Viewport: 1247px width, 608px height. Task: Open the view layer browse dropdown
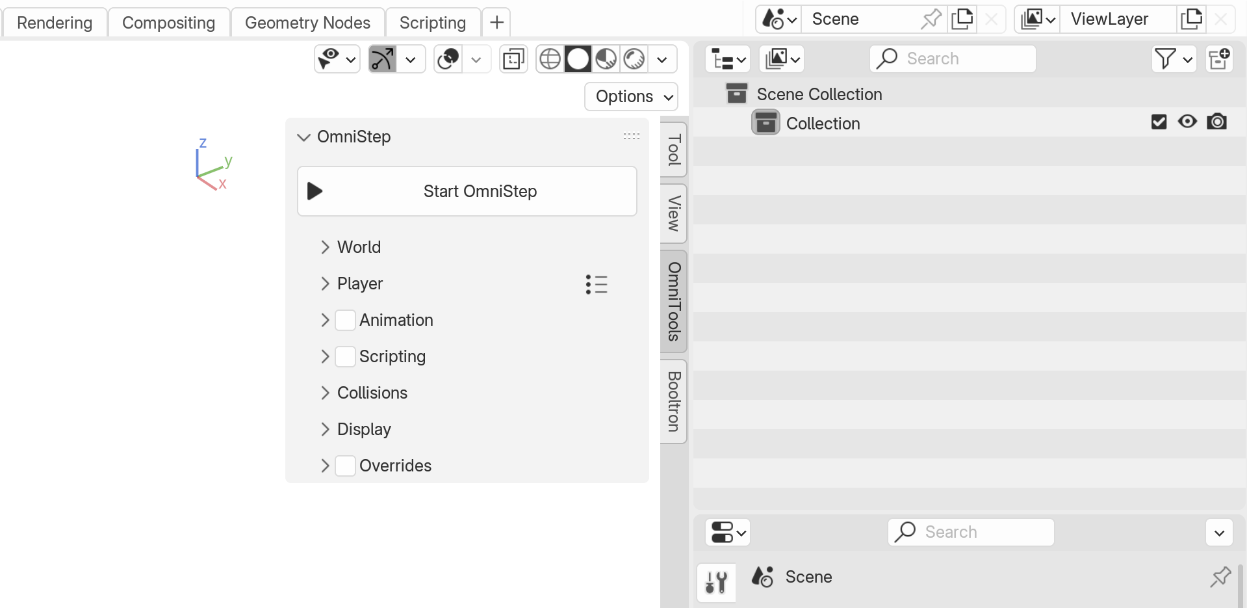coord(1037,19)
